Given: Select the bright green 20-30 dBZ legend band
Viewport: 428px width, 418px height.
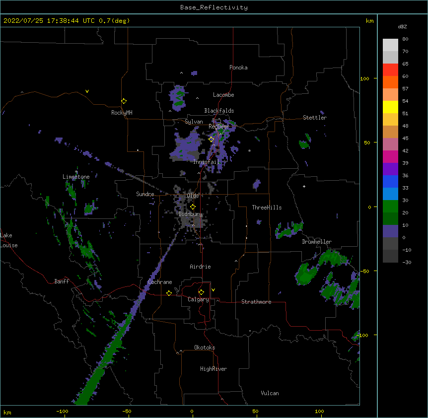Looking at the screenshot, I should point(390,207).
